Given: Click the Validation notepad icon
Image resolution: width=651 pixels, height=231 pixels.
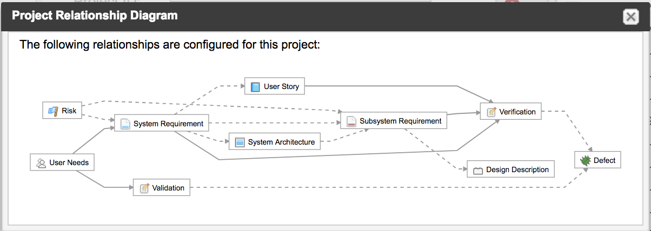Looking at the screenshot, I should [x=144, y=188].
